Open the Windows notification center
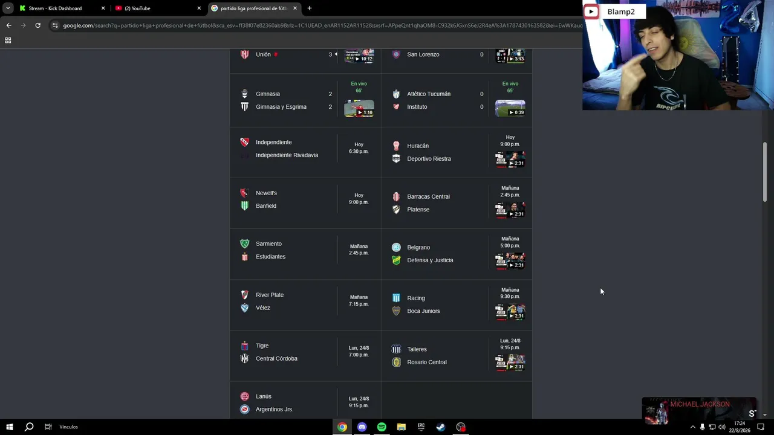The height and width of the screenshot is (435, 774). coord(761,427)
